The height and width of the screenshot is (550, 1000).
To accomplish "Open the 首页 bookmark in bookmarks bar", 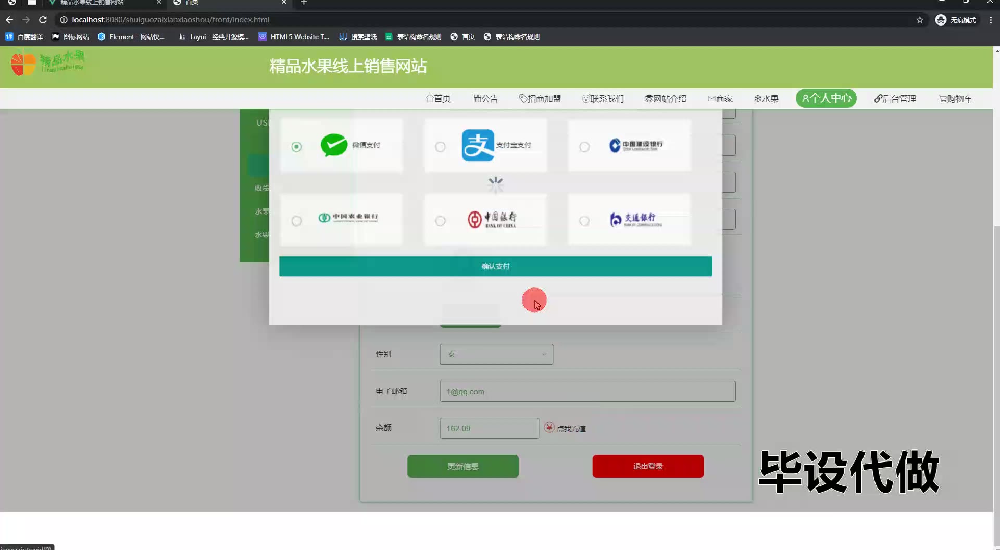I will 463,36.
